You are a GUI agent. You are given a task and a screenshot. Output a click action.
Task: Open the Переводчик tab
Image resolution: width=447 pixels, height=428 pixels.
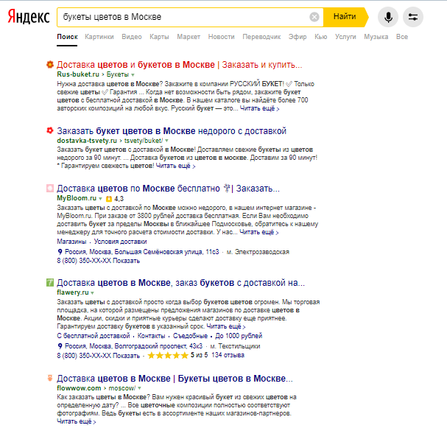coord(261,37)
